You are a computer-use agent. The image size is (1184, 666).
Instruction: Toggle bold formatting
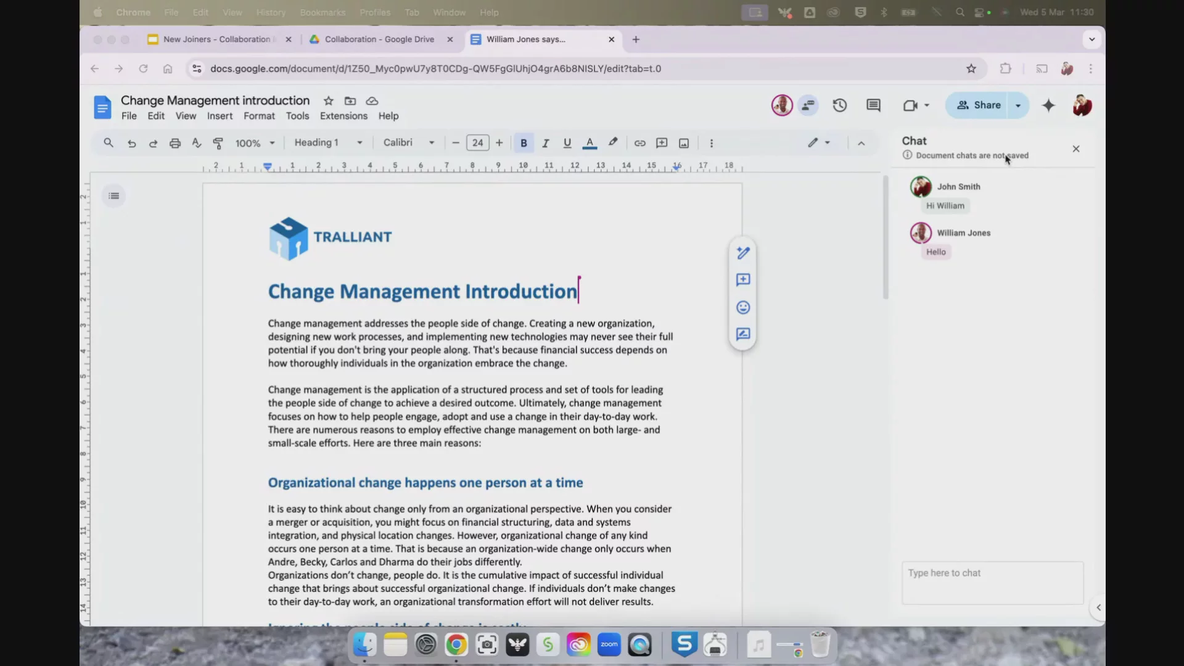[524, 143]
